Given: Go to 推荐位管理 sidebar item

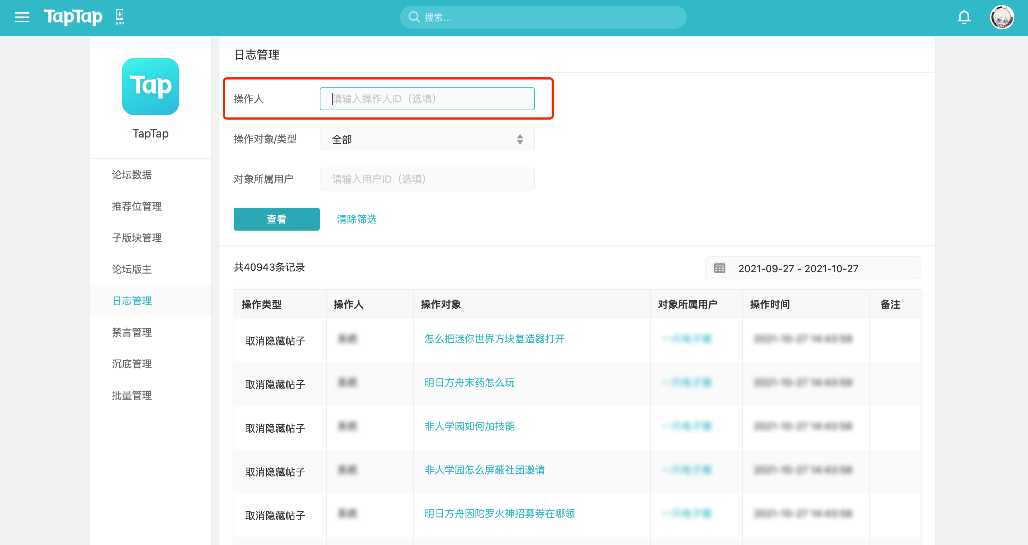Looking at the screenshot, I should pyautogui.click(x=137, y=206).
